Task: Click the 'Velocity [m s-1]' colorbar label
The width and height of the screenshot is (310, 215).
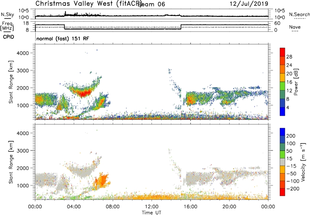Action: 303,162
